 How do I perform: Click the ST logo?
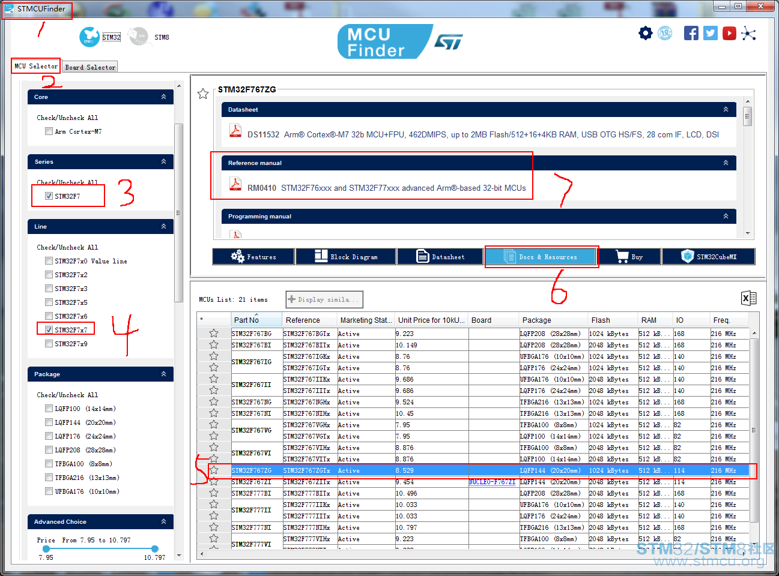click(449, 41)
